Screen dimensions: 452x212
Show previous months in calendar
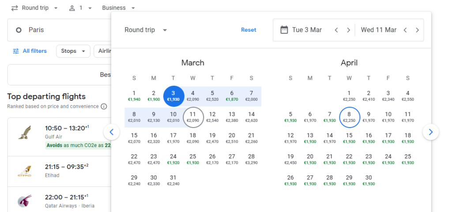[x=112, y=132]
